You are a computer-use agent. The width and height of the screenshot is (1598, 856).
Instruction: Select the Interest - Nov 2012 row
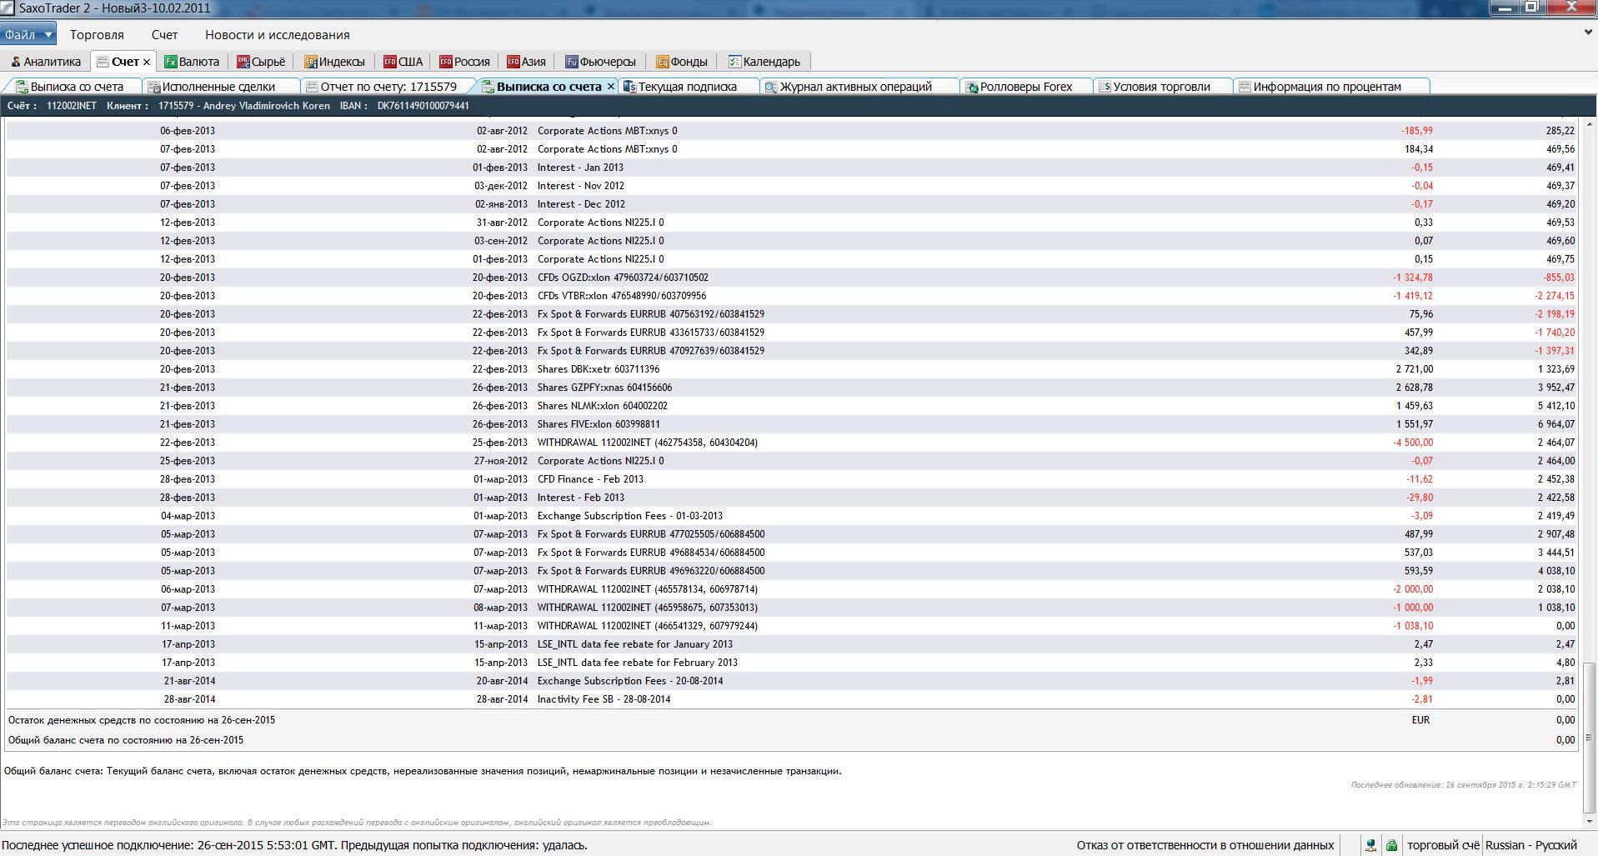[792, 186]
